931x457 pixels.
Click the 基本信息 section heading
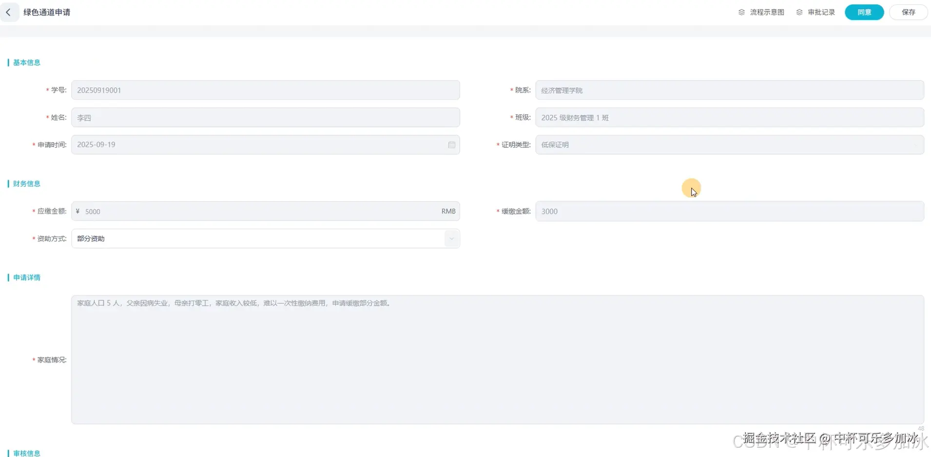27,62
